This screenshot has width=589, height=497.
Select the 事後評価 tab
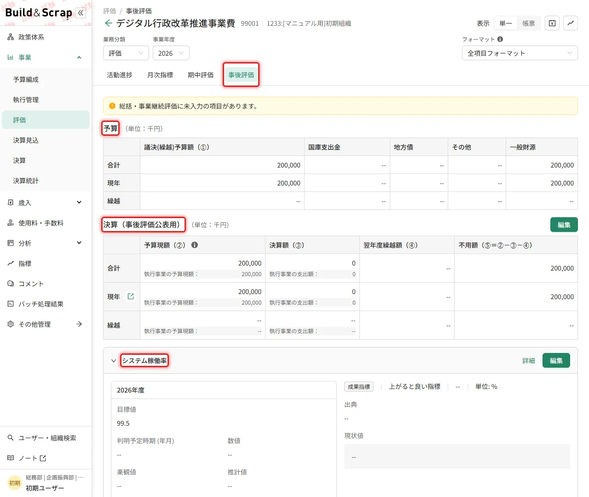pos(241,75)
